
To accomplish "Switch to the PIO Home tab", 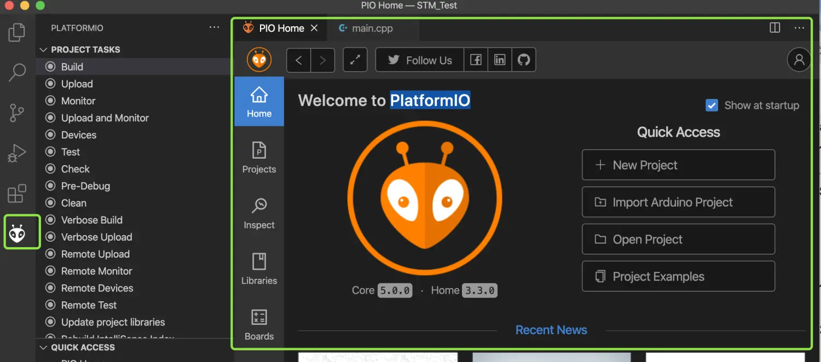I will point(281,28).
